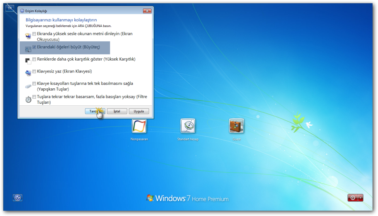The width and height of the screenshot is (378, 216).
Task: Select the Standart hesap account picture
Action: (188, 126)
